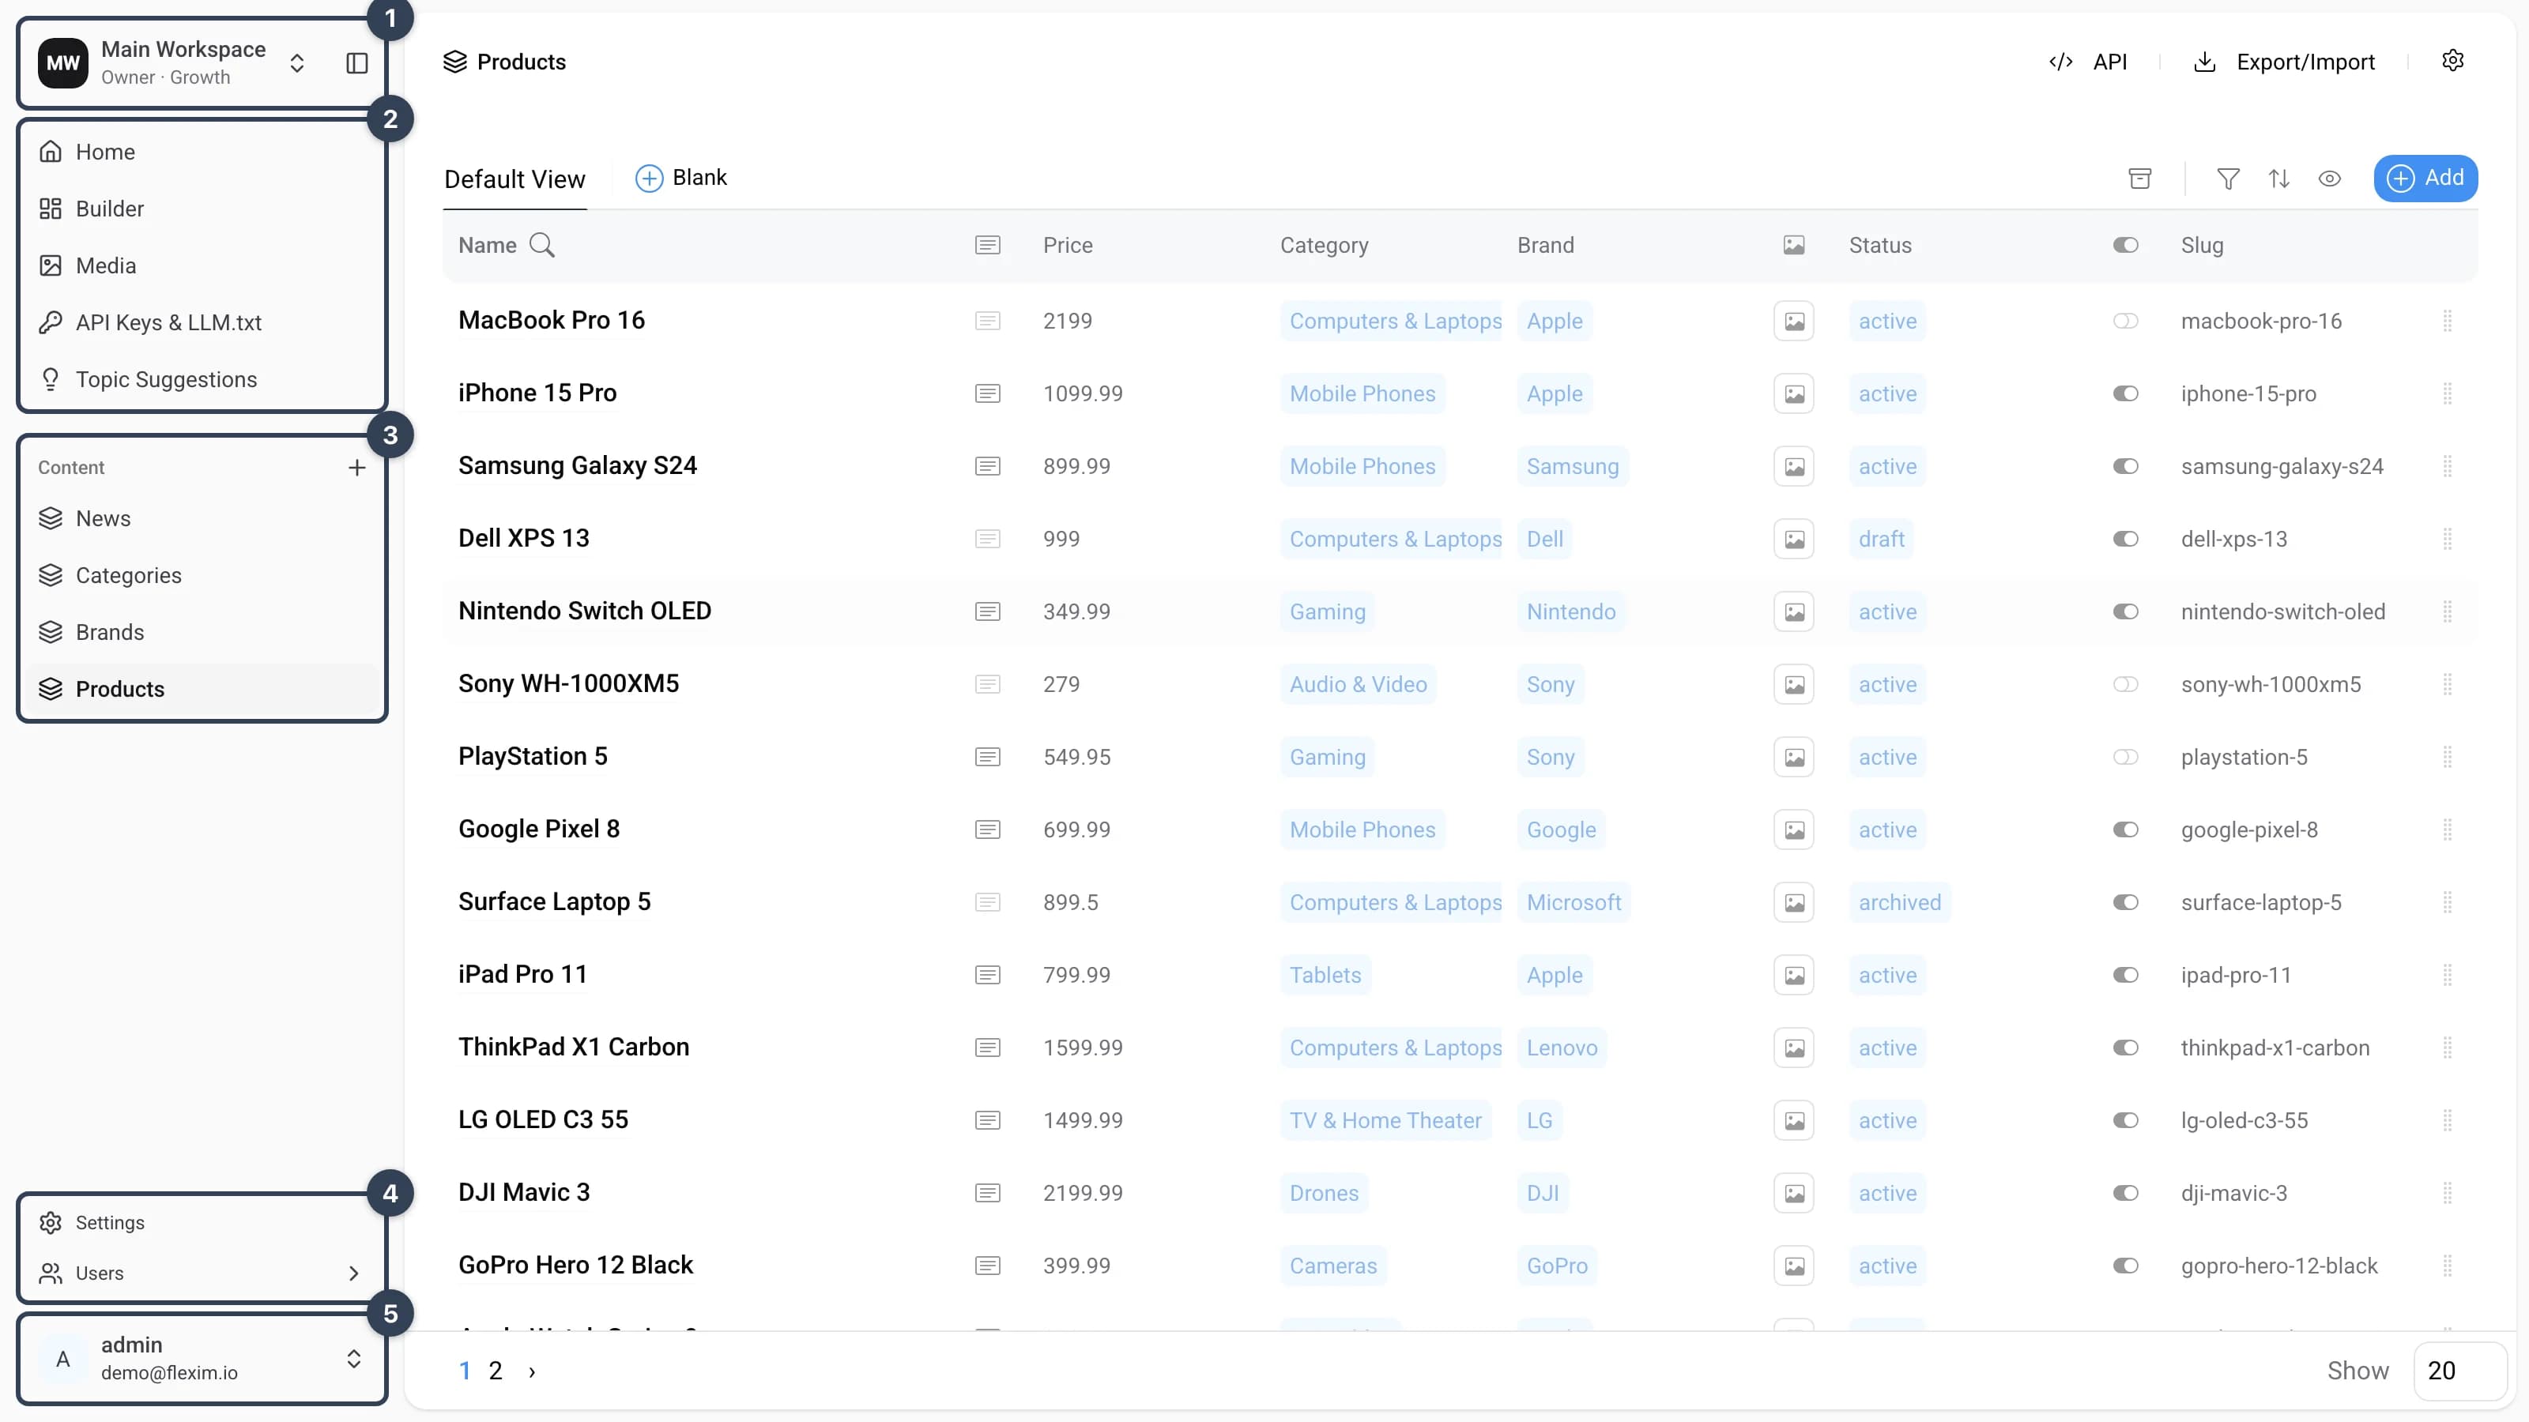2529x1422 pixels.
Task: Open iPad Pro 11 description icon
Action: [988, 975]
